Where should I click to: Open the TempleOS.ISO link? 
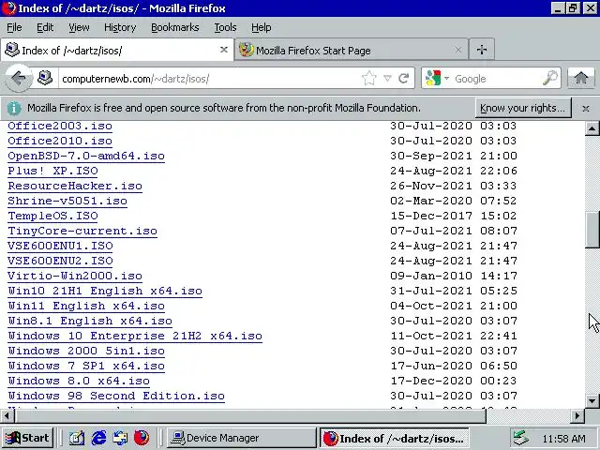point(52,216)
